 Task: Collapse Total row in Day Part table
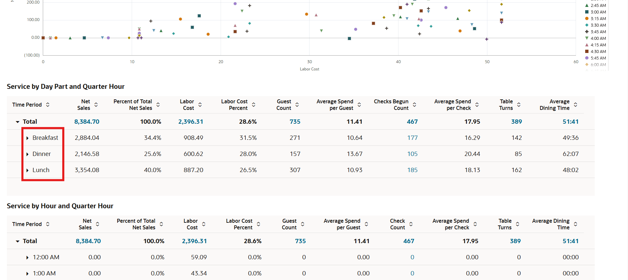(x=18, y=122)
